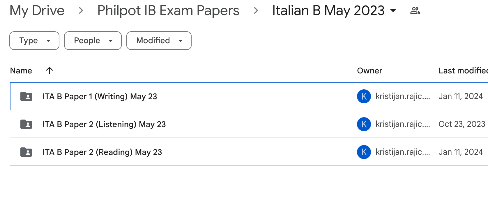This screenshot has height=213, width=488.
Task: Expand the Italian B May 2023 folder menu
Action: tap(393, 11)
